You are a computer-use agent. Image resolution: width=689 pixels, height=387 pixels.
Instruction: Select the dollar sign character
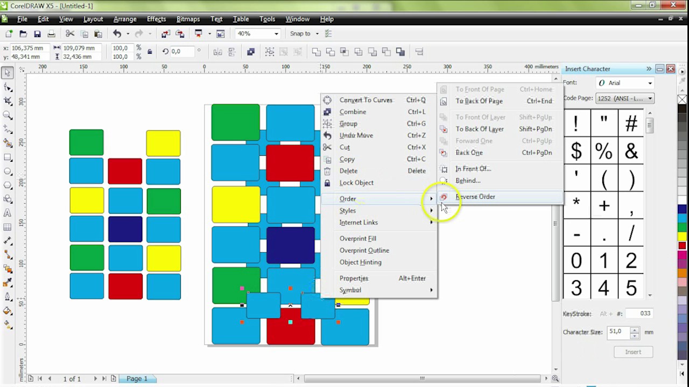[576, 151]
